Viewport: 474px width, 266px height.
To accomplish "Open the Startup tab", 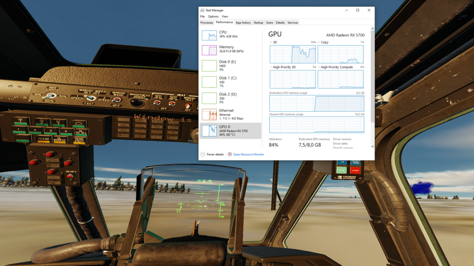I will point(258,23).
